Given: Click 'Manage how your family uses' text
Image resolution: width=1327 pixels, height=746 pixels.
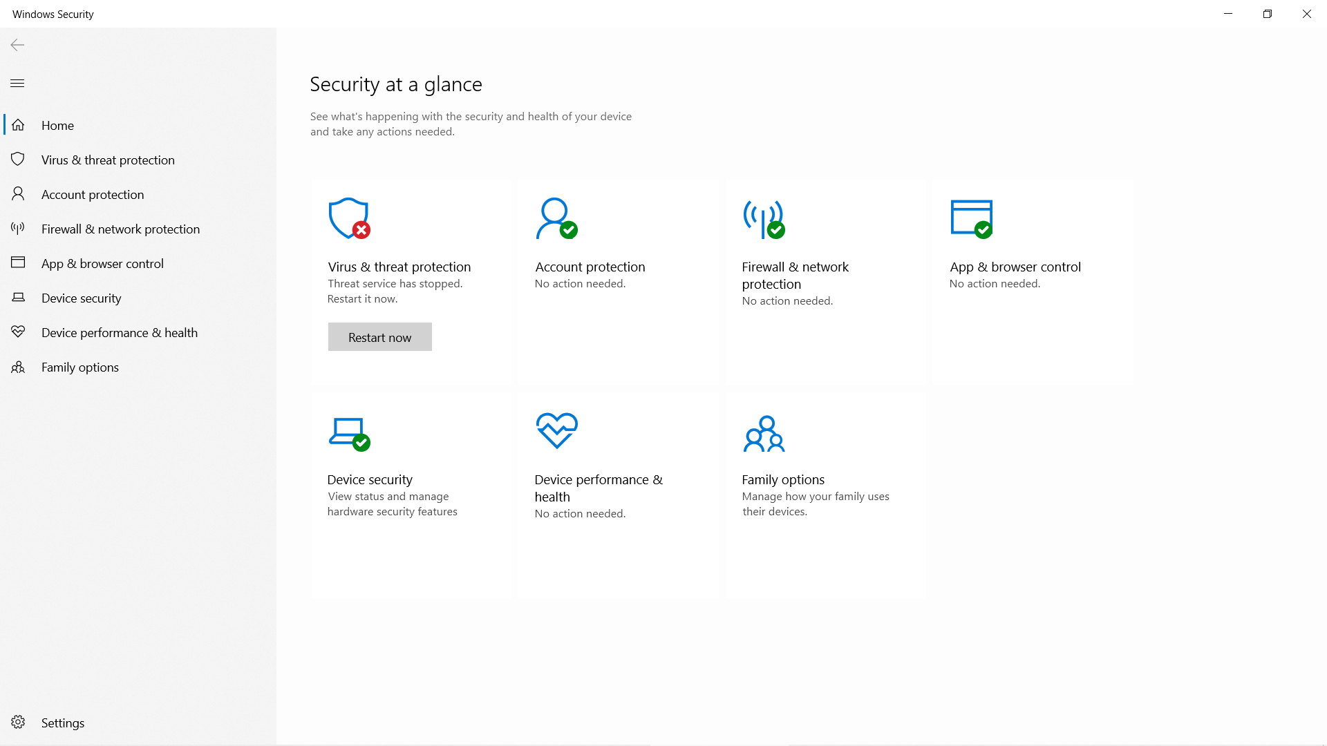Looking at the screenshot, I should click(816, 496).
